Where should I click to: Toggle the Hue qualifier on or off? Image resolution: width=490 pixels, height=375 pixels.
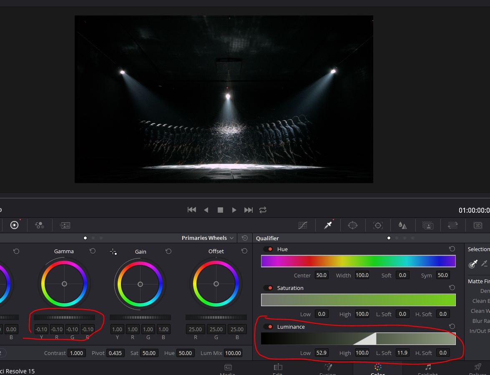pos(268,249)
